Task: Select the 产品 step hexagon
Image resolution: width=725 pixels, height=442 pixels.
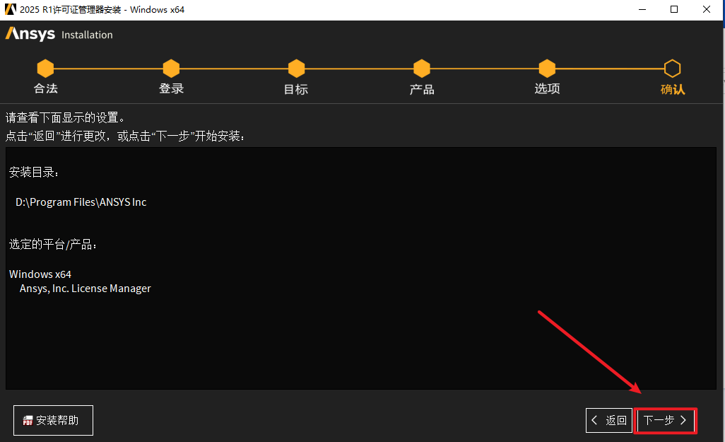Action: click(422, 69)
